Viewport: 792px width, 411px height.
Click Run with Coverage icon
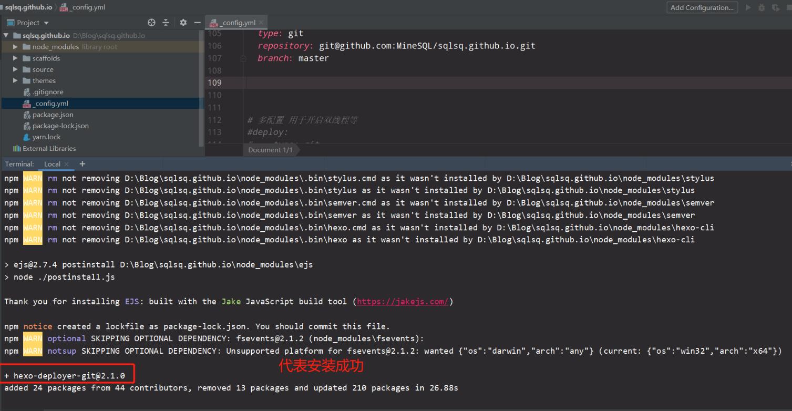[x=775, y=7]
